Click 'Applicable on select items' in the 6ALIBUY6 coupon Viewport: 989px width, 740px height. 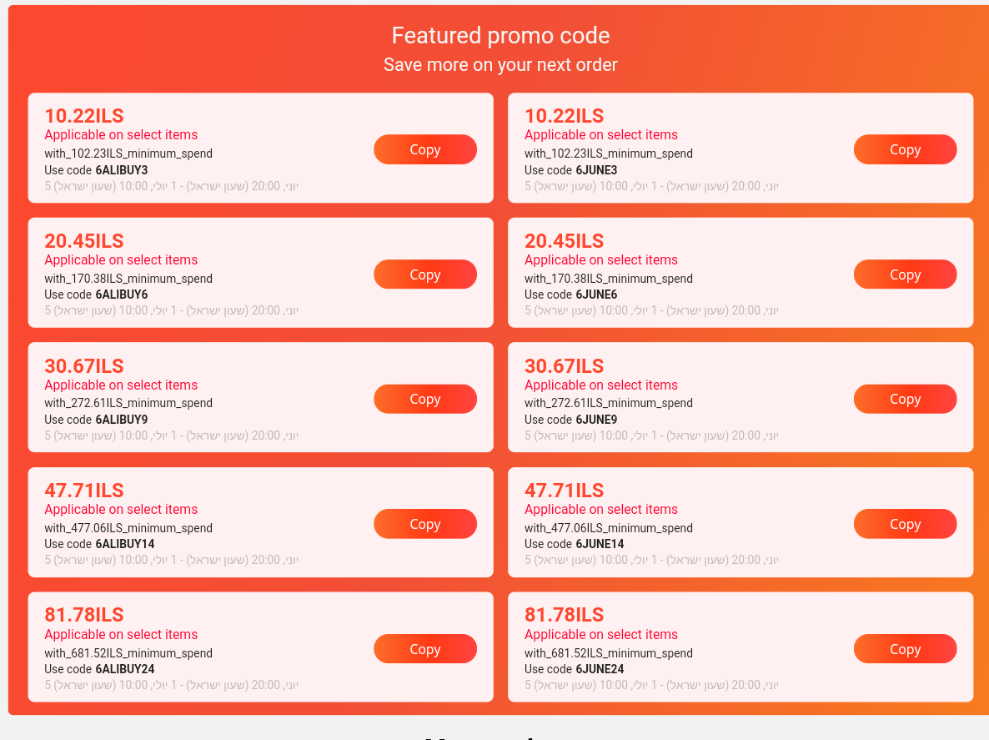point(121,260)
